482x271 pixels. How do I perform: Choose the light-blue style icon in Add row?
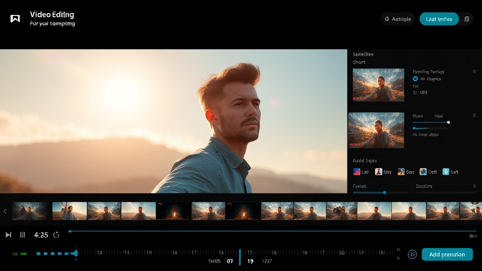[446, 172]
